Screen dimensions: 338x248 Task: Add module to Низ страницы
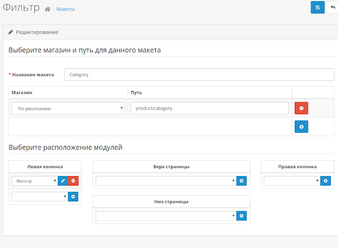pos(241,216)
